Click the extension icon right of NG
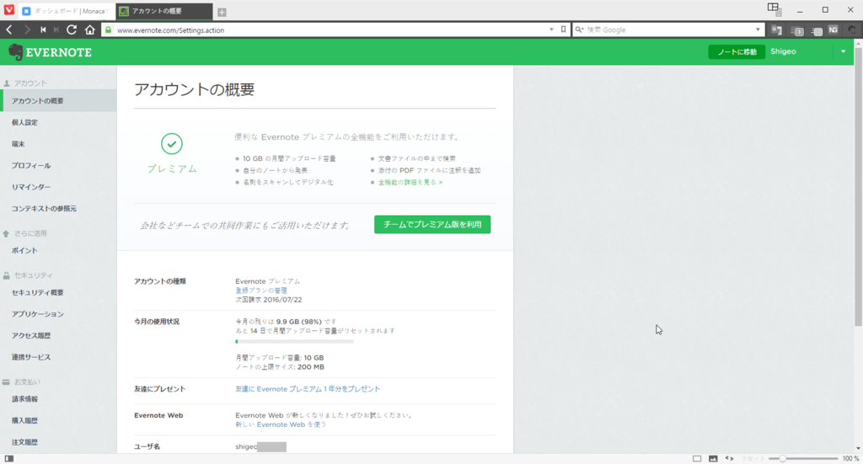This screenshot has width=863, height=464. 852,30
